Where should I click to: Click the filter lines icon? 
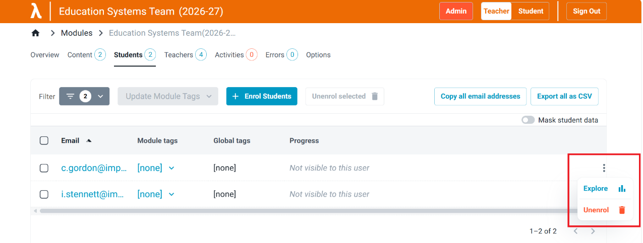click(x=71, y=96)
